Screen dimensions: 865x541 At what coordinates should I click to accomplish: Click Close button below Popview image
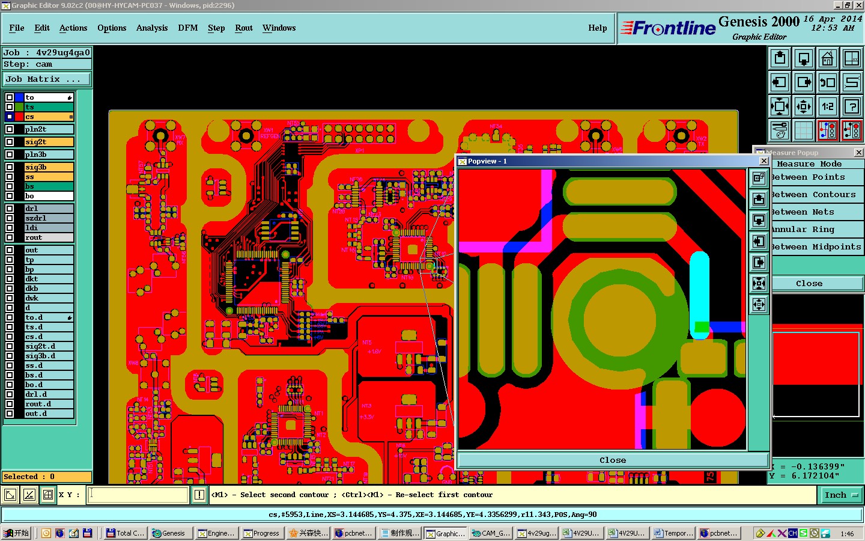click(x=613, y=460)
